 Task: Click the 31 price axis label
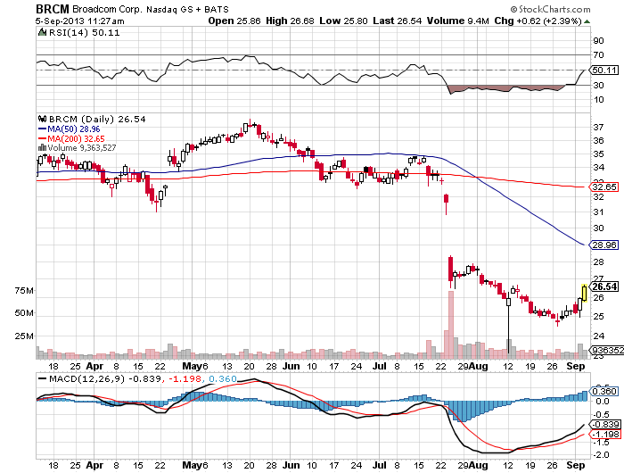pos(598,212)
